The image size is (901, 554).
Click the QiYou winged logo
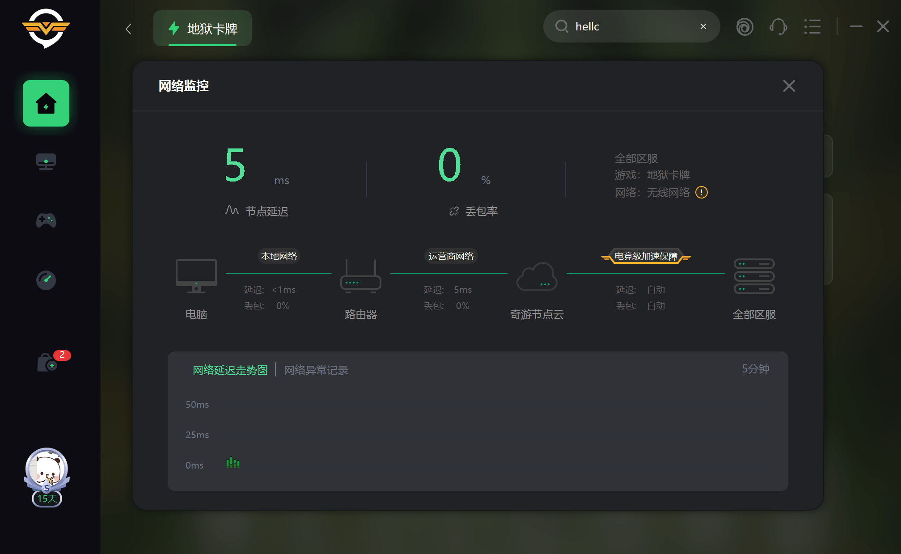click(46, 28)
